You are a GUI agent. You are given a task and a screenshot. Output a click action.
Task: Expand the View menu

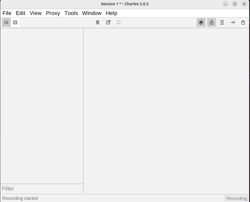pos(35,13)
